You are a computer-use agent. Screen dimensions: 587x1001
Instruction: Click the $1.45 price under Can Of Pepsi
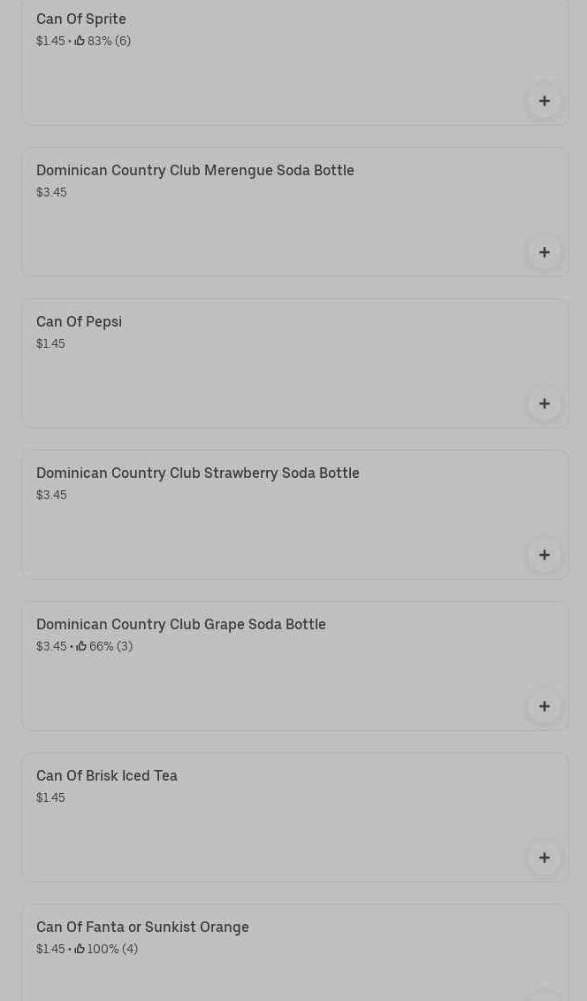pos(50,344)
